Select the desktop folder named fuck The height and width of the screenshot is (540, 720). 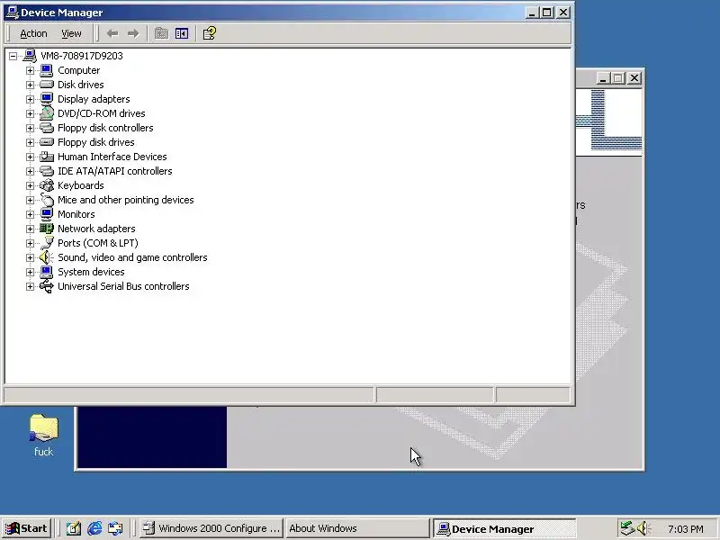click(x=43, y=436)
